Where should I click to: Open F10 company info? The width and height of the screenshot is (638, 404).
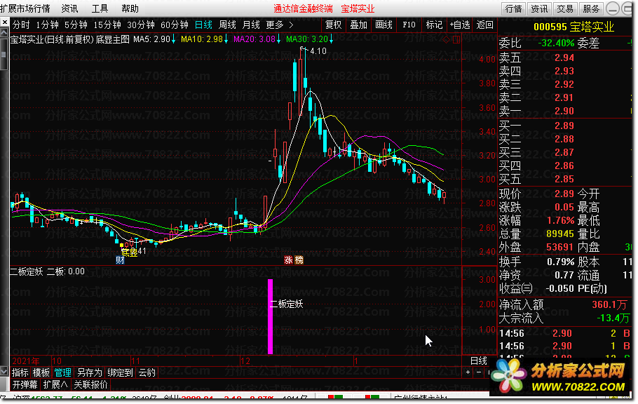coord(409,25)
